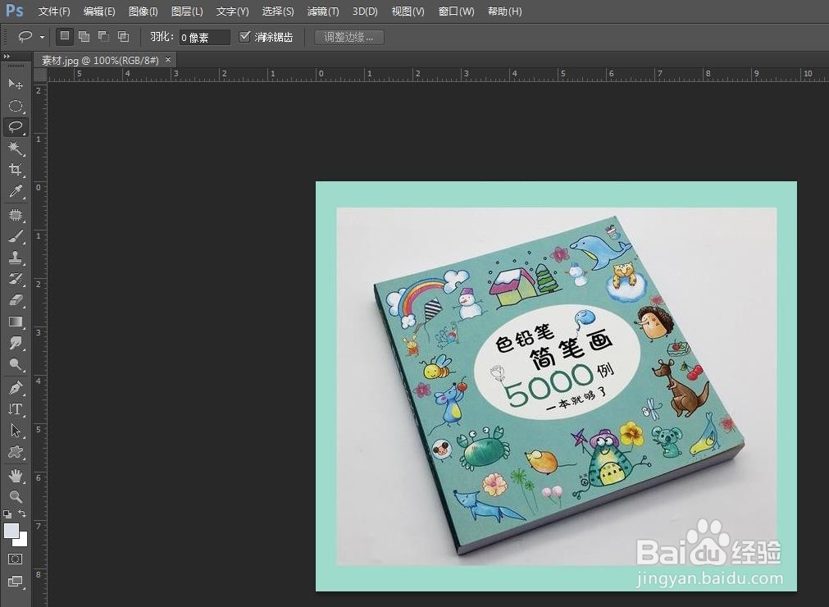Choose Intersect with Selection mode
Viewport: 829px width, 607px height.
[123, 36]
